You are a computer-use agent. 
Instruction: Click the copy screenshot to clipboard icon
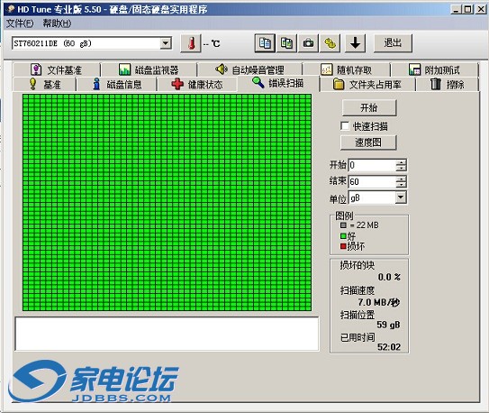tap(286, 43)
